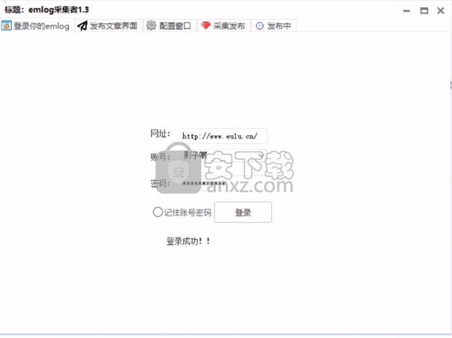Minimize the emlog采集者 window
Screen dimensions: 452x338
coord(406,11)
